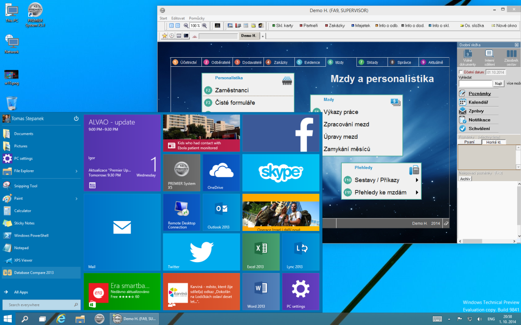The height and width of the screenshot is (325, 521).
Task: Open the Pomůcky menu
Action: click(x=197, y=18)
